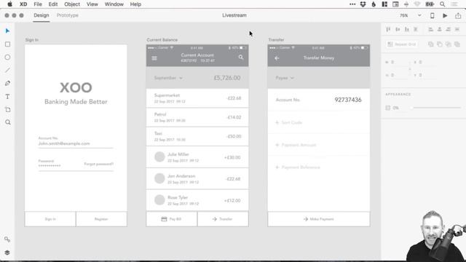The width and height of the screenshot is (466, 262).
Task: Click the Register button on artboard
Action: (101, 219)
